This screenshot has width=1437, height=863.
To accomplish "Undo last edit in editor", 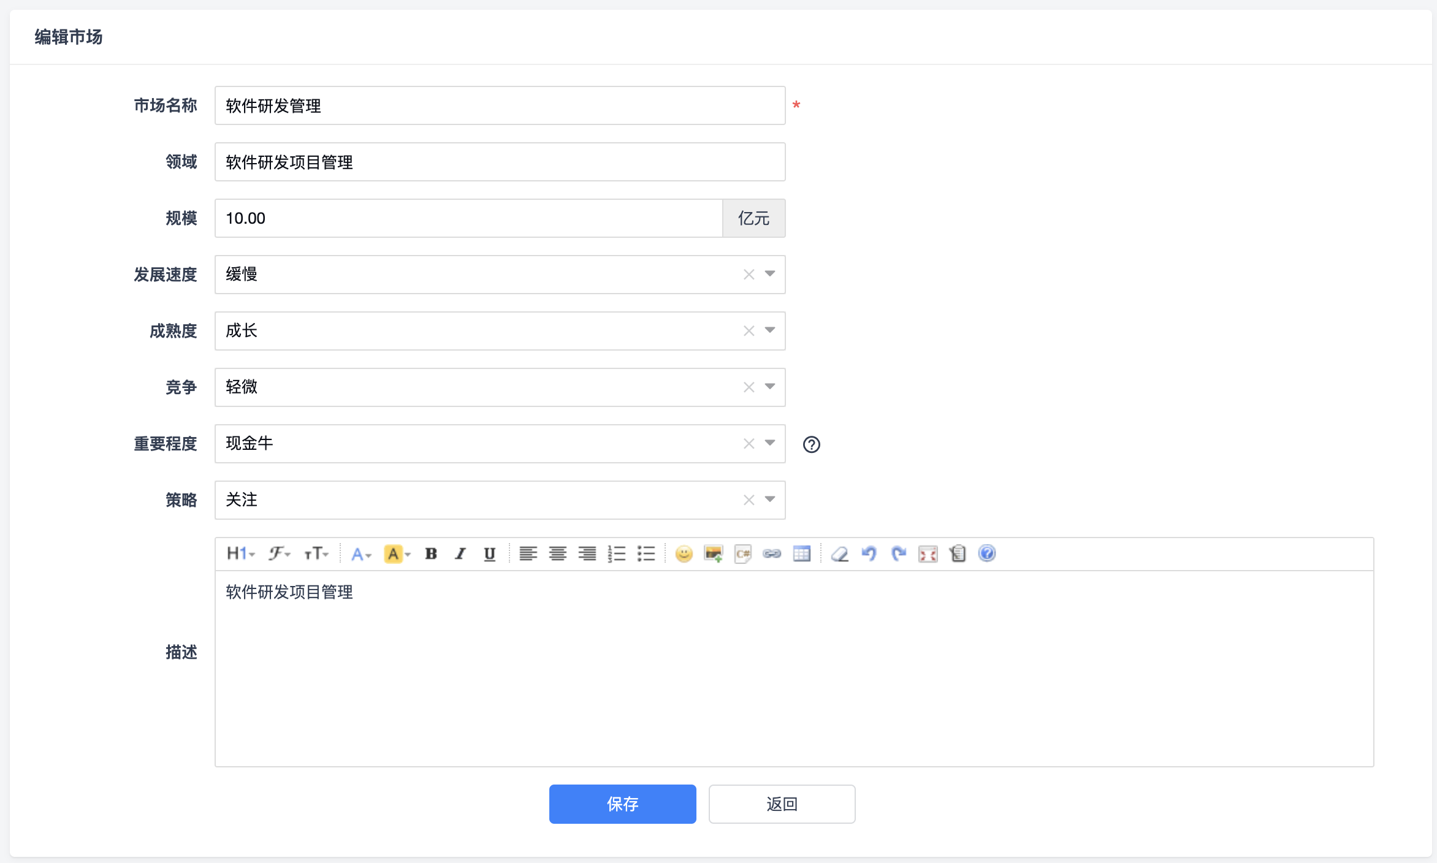I will (x=869, y=553).
